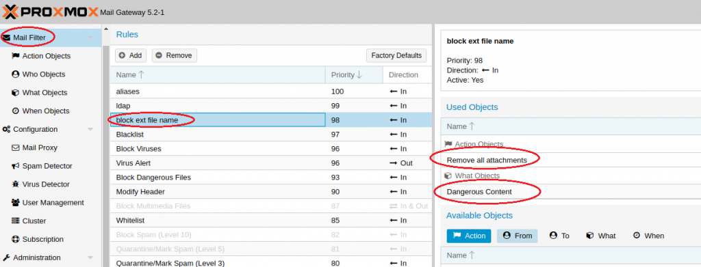
Task: Switch to the From available objects tab
Action: point(518,236)
